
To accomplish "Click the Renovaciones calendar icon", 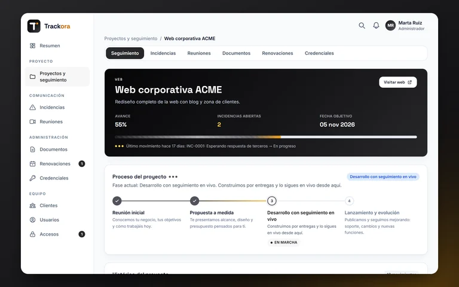I will pyautogui.click(x=32, y=164).
